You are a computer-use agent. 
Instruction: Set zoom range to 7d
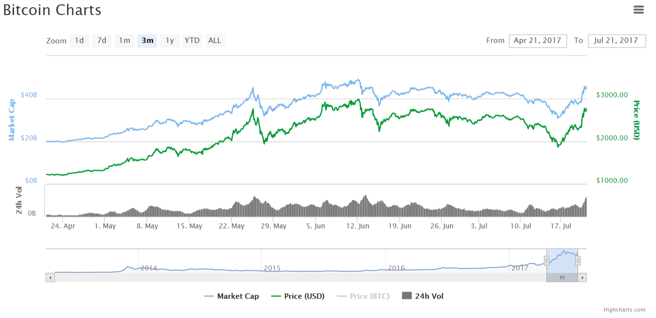[102, 41]
